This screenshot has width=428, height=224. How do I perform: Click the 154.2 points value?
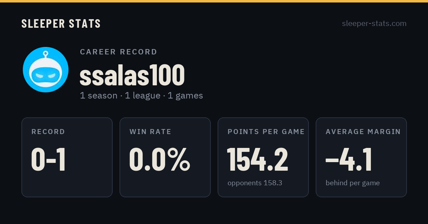tap(258, 160)
